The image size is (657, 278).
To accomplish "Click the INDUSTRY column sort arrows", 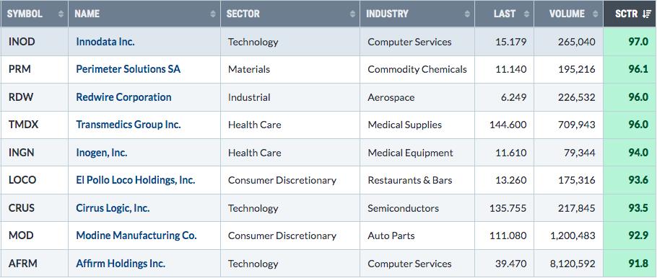I will click(467, 14).
